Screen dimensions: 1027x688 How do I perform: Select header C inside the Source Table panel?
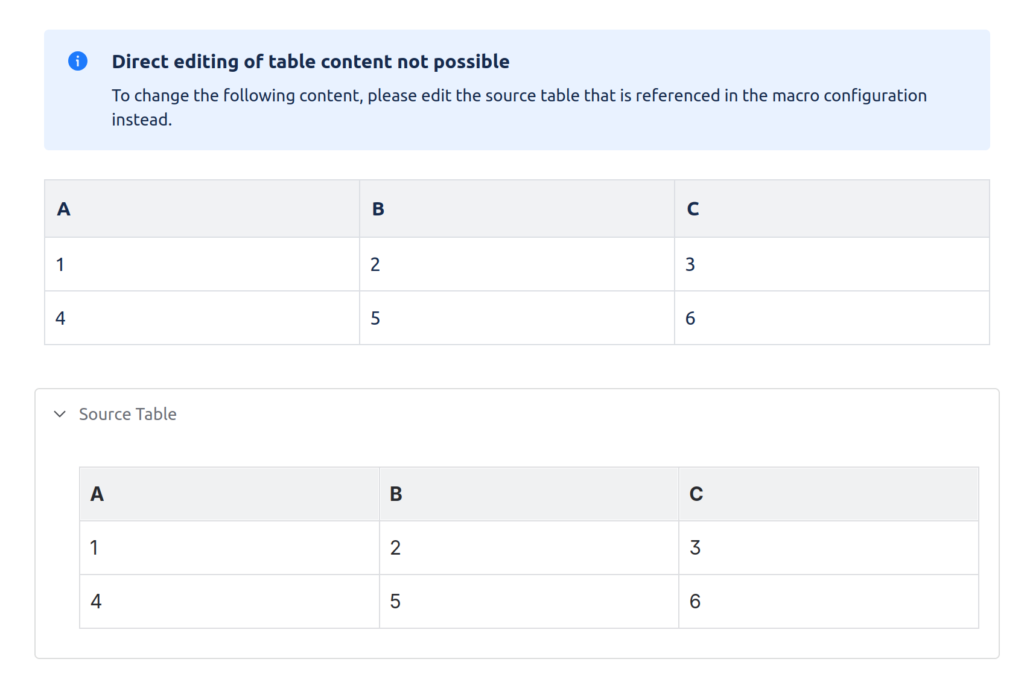(x=828, y=494)
